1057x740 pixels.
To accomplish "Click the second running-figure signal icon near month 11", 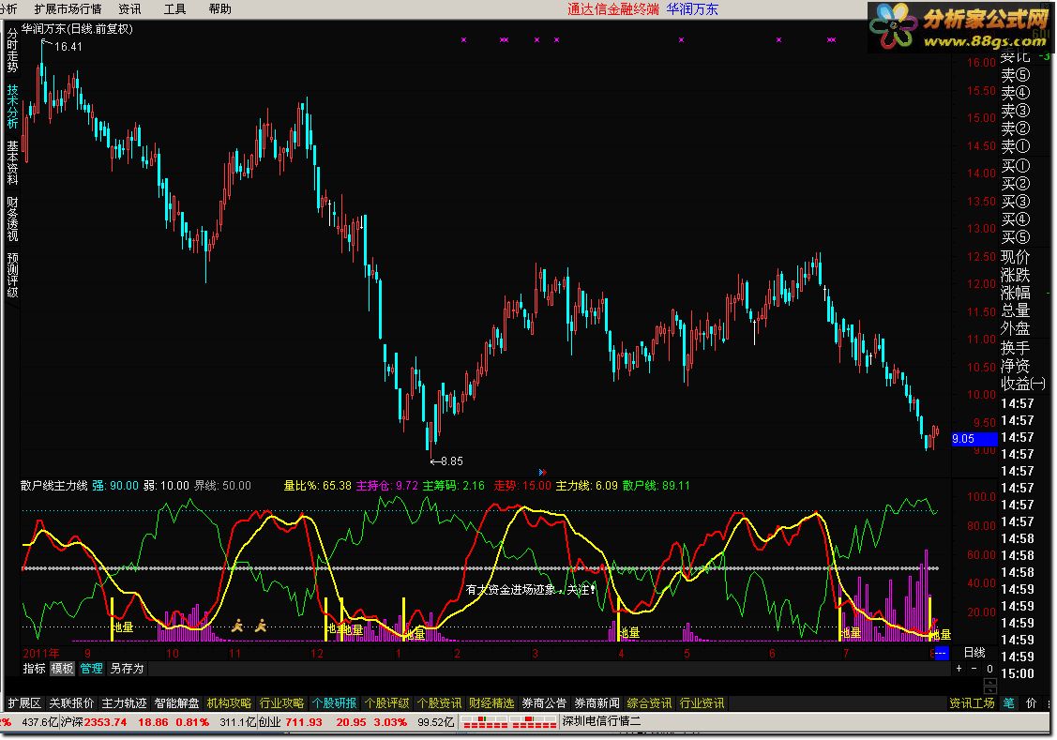I will click(x=261, y=627).
